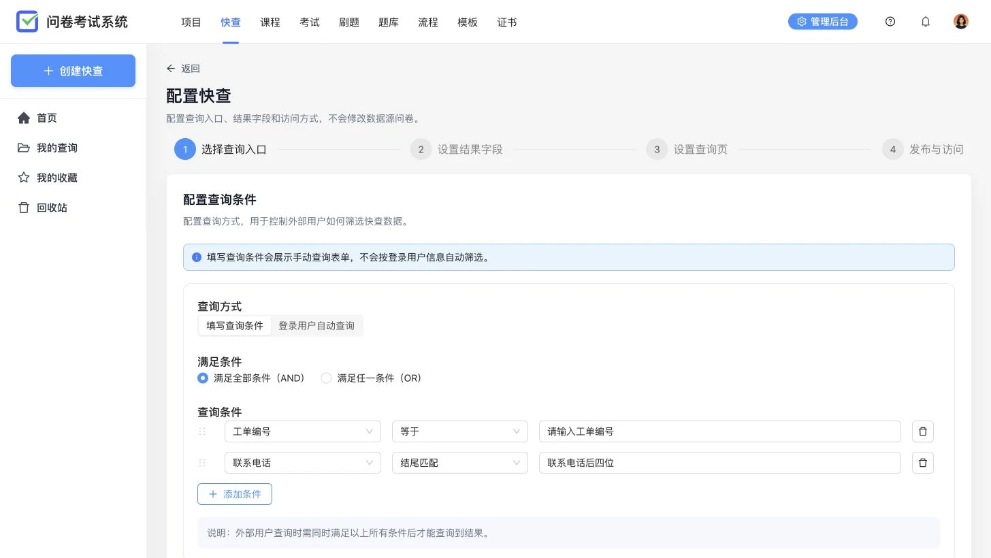This screenshot has height=558, width=991.
Task: Open the 刷题 nav tab
Action: tap(349, 22)
